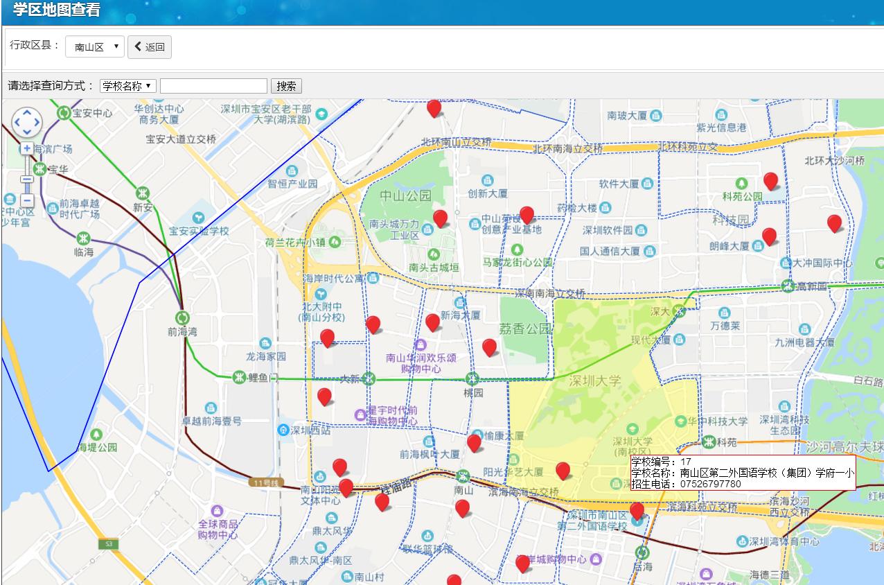Click the red marker near 南头城万力工业区

click(440, 218)
